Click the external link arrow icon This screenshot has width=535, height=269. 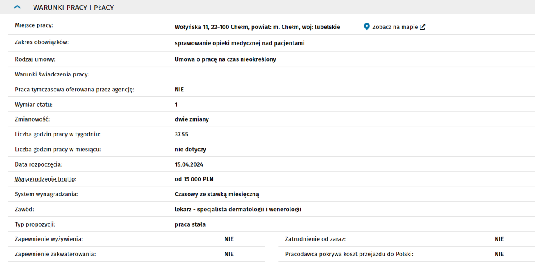coord(422,27)
